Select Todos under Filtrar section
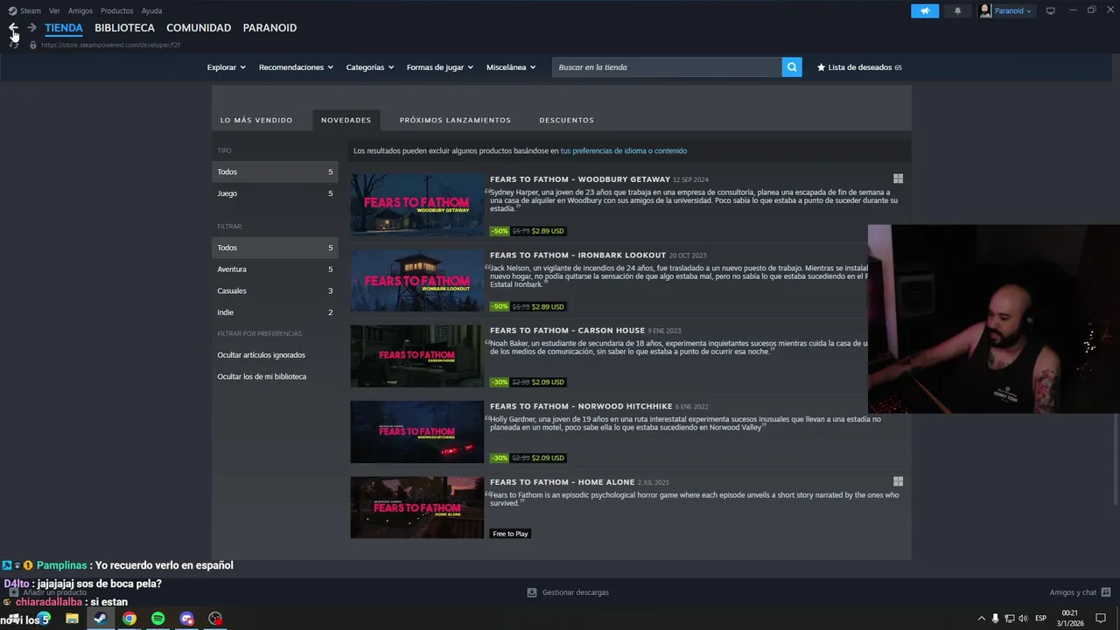Viewport: 1120px width, 630px height. [275, 248]
